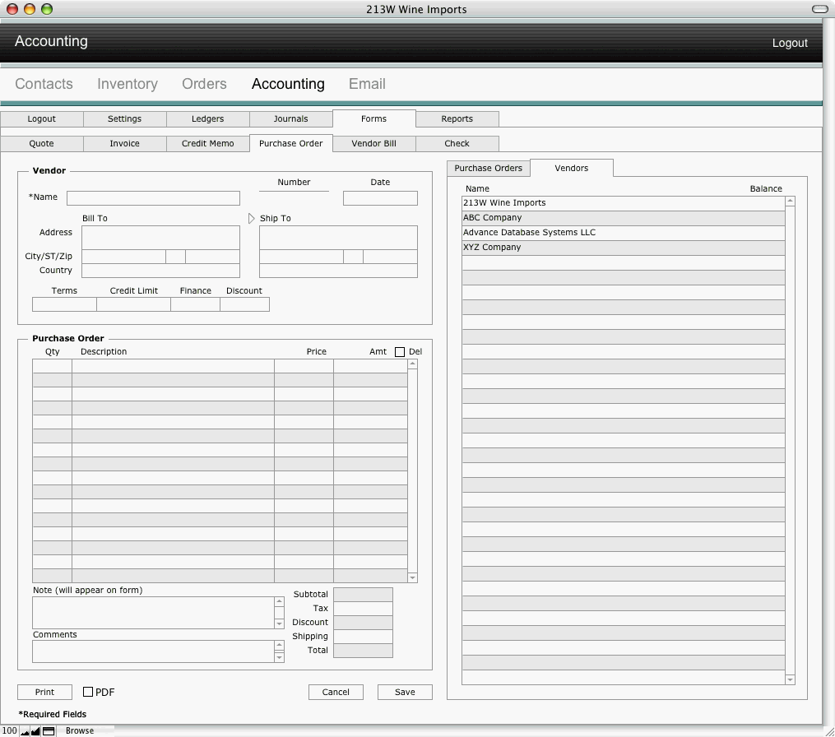The image size is (835, 737).
Task: Switch to the Purchase Orders list tab
Action: (489, 169)
